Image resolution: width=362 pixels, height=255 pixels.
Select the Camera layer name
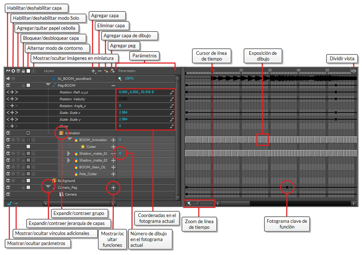pos(71,194)
